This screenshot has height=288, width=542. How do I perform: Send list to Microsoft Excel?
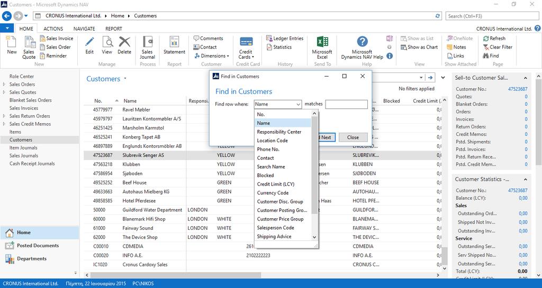click(322, 48)
